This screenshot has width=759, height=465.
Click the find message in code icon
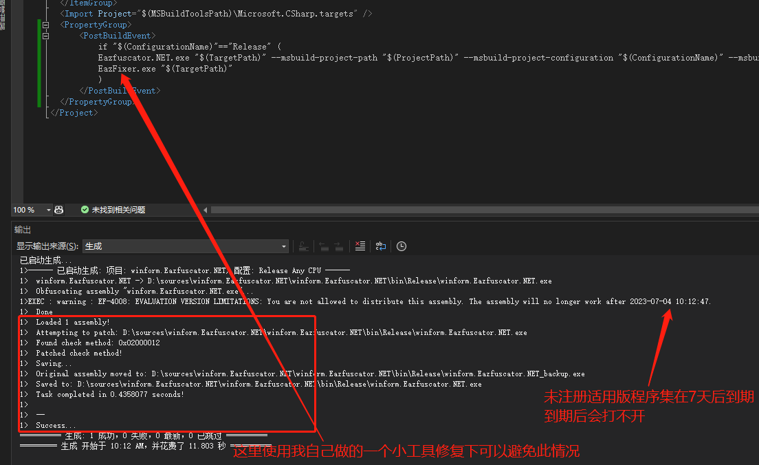303,246
